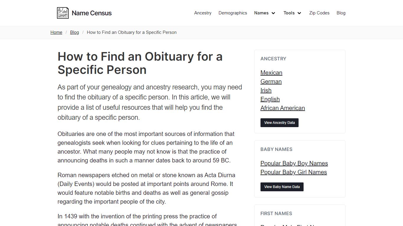Open the Irish ancestry link
This screenshot has height=226, width=403.
(x=266, y=90)
